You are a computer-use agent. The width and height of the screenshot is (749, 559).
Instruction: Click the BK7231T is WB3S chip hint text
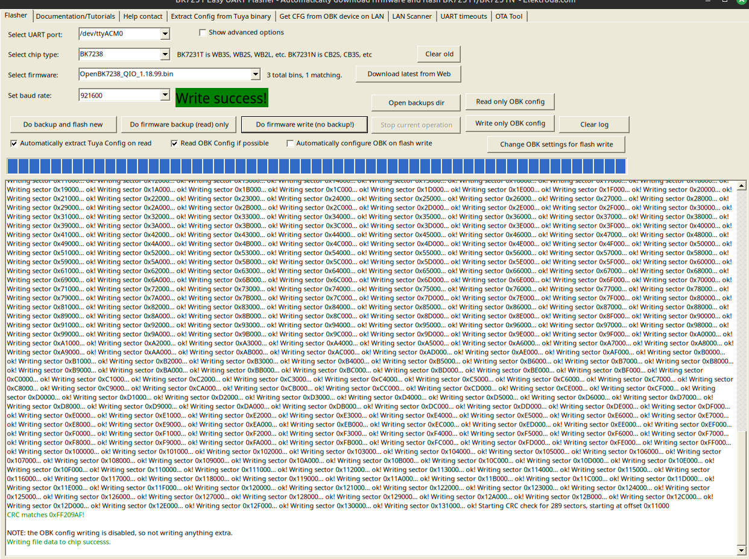(x=274, y=55)
